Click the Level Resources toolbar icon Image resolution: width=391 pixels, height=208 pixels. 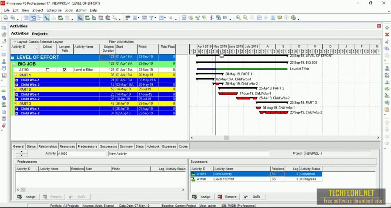coord(198,18)
